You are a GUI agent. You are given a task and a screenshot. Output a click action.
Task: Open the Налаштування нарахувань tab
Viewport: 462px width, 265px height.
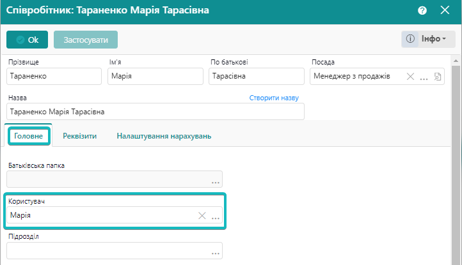coord(164,136)
